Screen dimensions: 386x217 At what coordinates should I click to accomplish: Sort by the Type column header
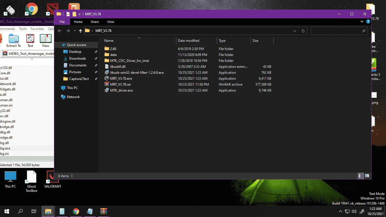pyautogui.click(x=234, y=41)
